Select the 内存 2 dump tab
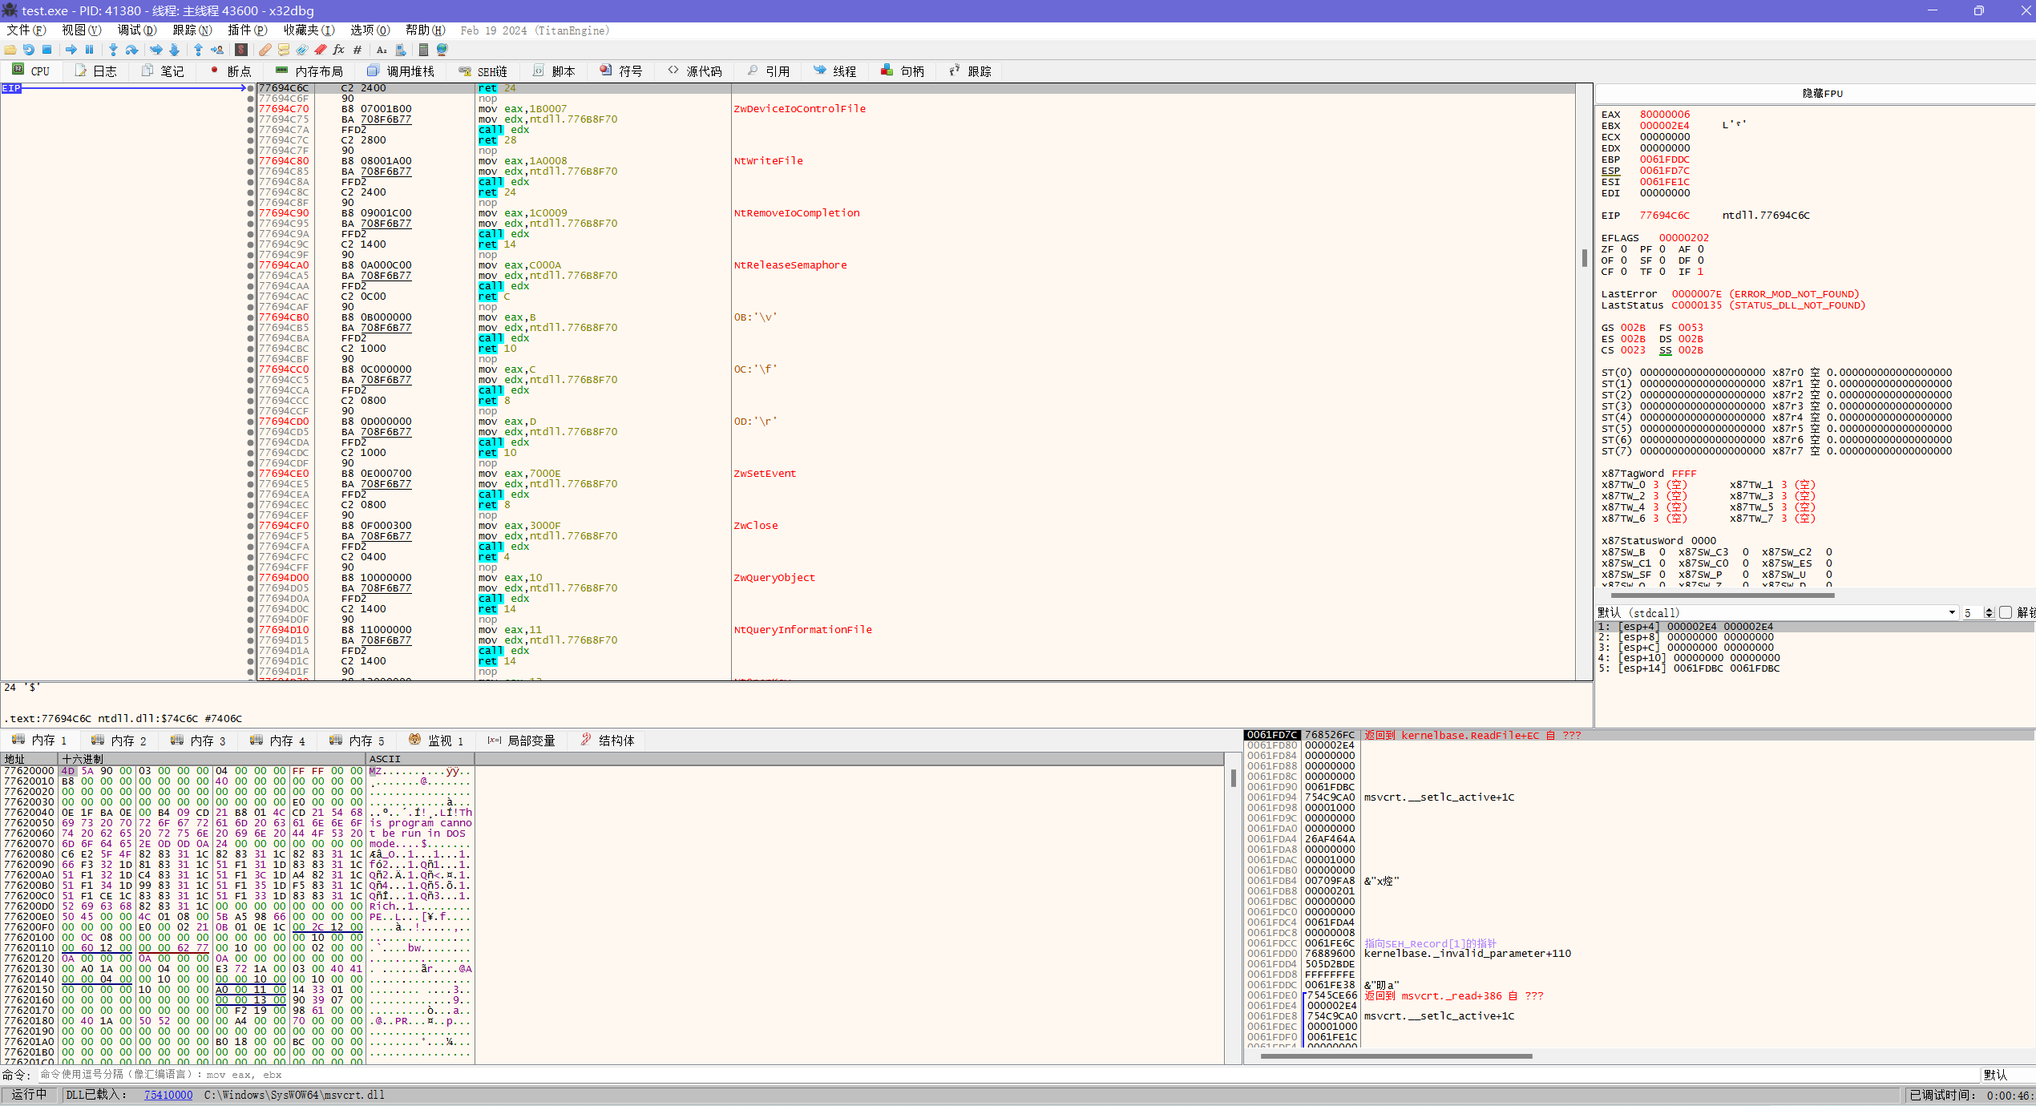 [119, 741]
